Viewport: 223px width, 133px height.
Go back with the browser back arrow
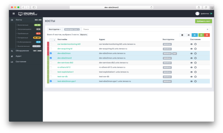(x=23, y=7)
